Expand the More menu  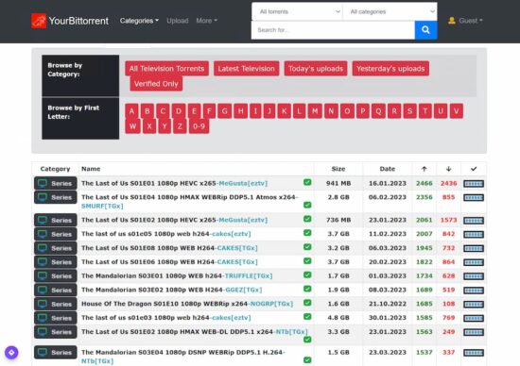point(207,21)
